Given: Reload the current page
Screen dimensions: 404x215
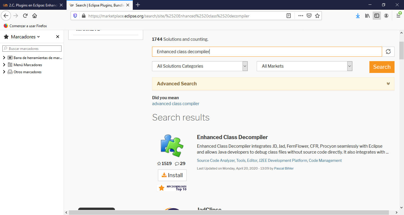Looking at the screenshot, I should (x=25, y=16).
